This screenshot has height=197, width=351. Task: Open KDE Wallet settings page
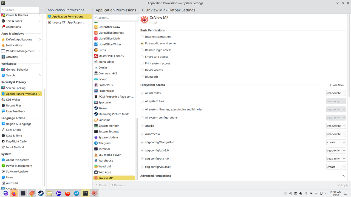click(21, 100)
